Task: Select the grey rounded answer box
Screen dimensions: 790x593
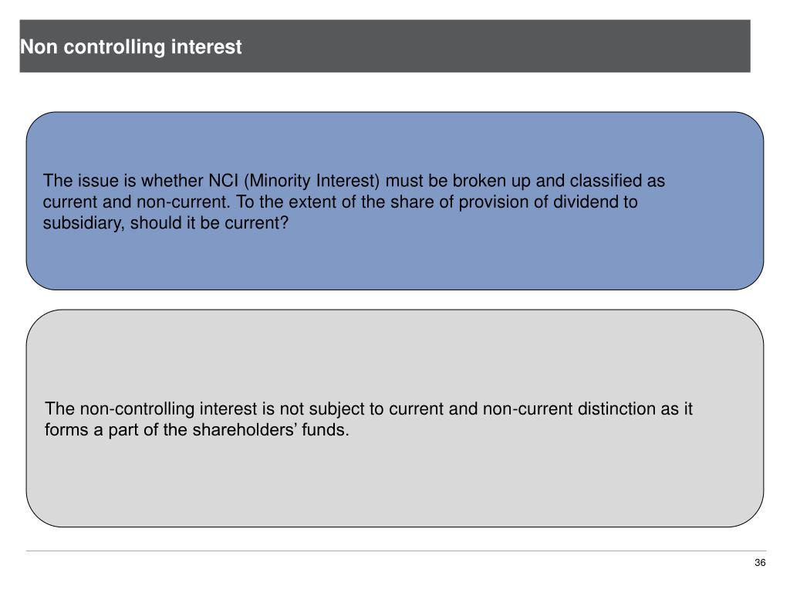Action: pyautogui.click(x=395, y=486)
